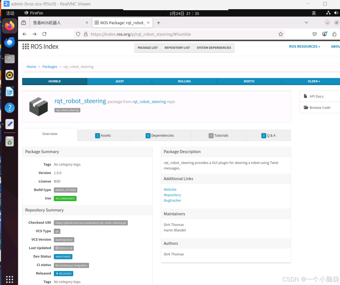Follow the Website link
The height and width of the screenshot is (285, 340).
pyautogui.click(x=170, y=189)
